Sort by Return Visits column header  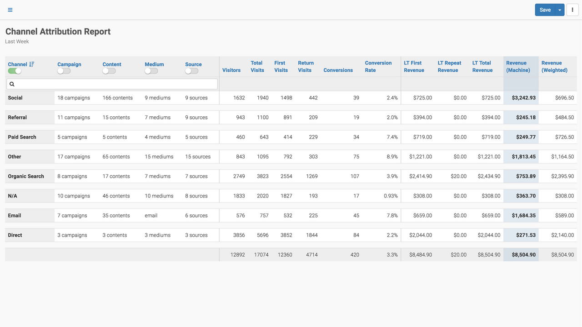point(306,67)
